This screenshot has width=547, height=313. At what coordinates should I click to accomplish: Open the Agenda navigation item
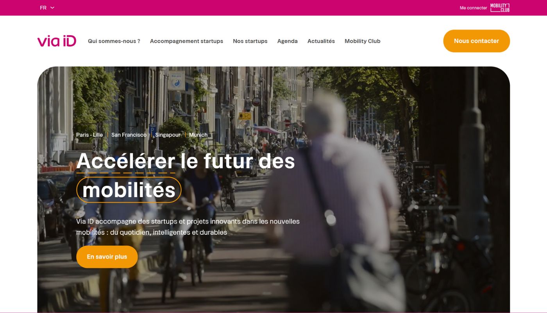(x=288, y=41)
